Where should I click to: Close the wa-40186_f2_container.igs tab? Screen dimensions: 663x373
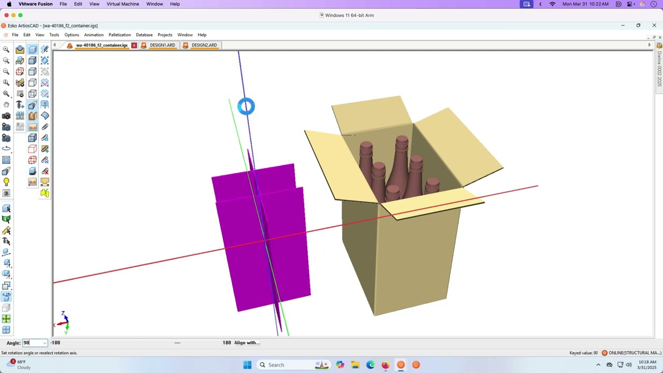click(x=134, y=45)
